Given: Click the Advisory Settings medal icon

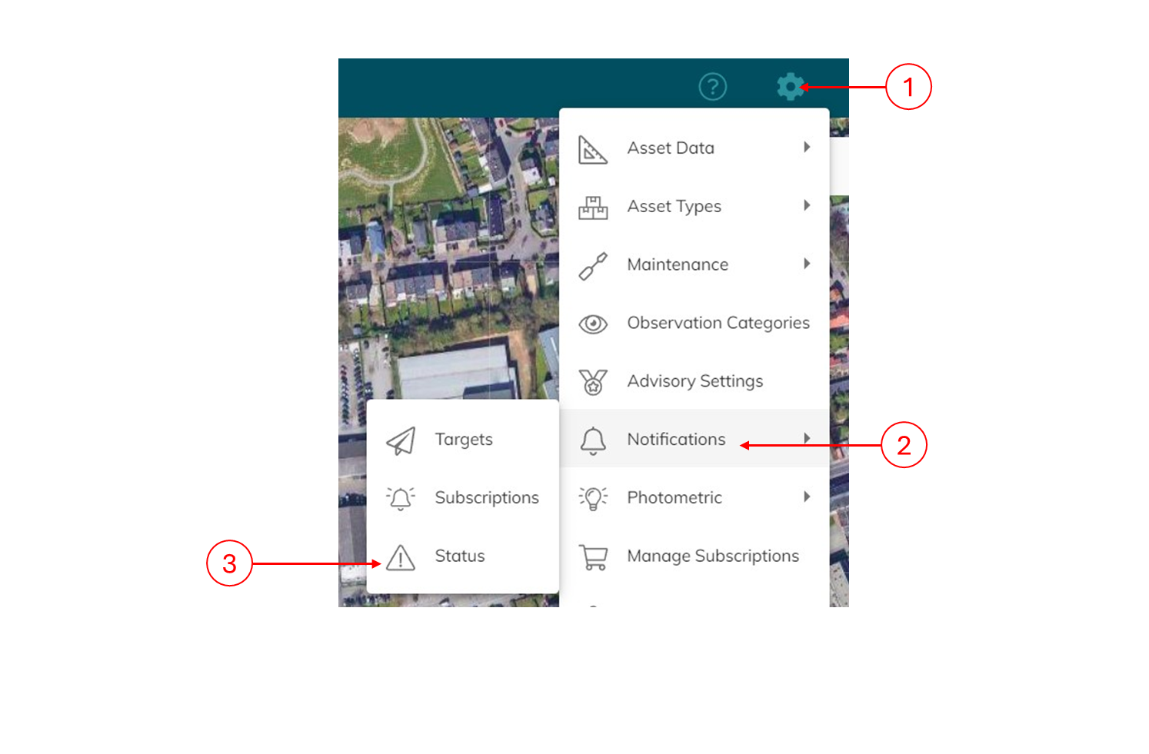Looking at the screenshot, I should click(x=593, y=382).
